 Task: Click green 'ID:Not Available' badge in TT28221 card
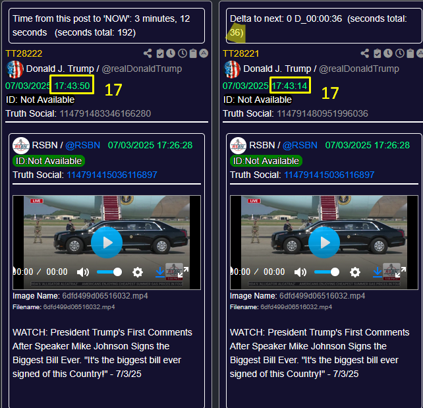[266, 161]
